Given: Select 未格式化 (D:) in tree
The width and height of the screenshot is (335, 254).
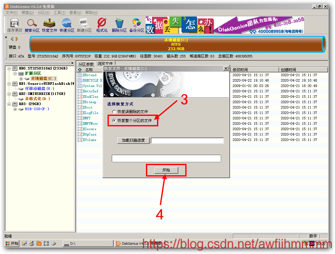Looking at the screenshot, I should tap(37, 99).
